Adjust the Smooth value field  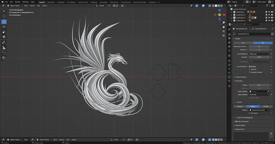pos(259,57)
